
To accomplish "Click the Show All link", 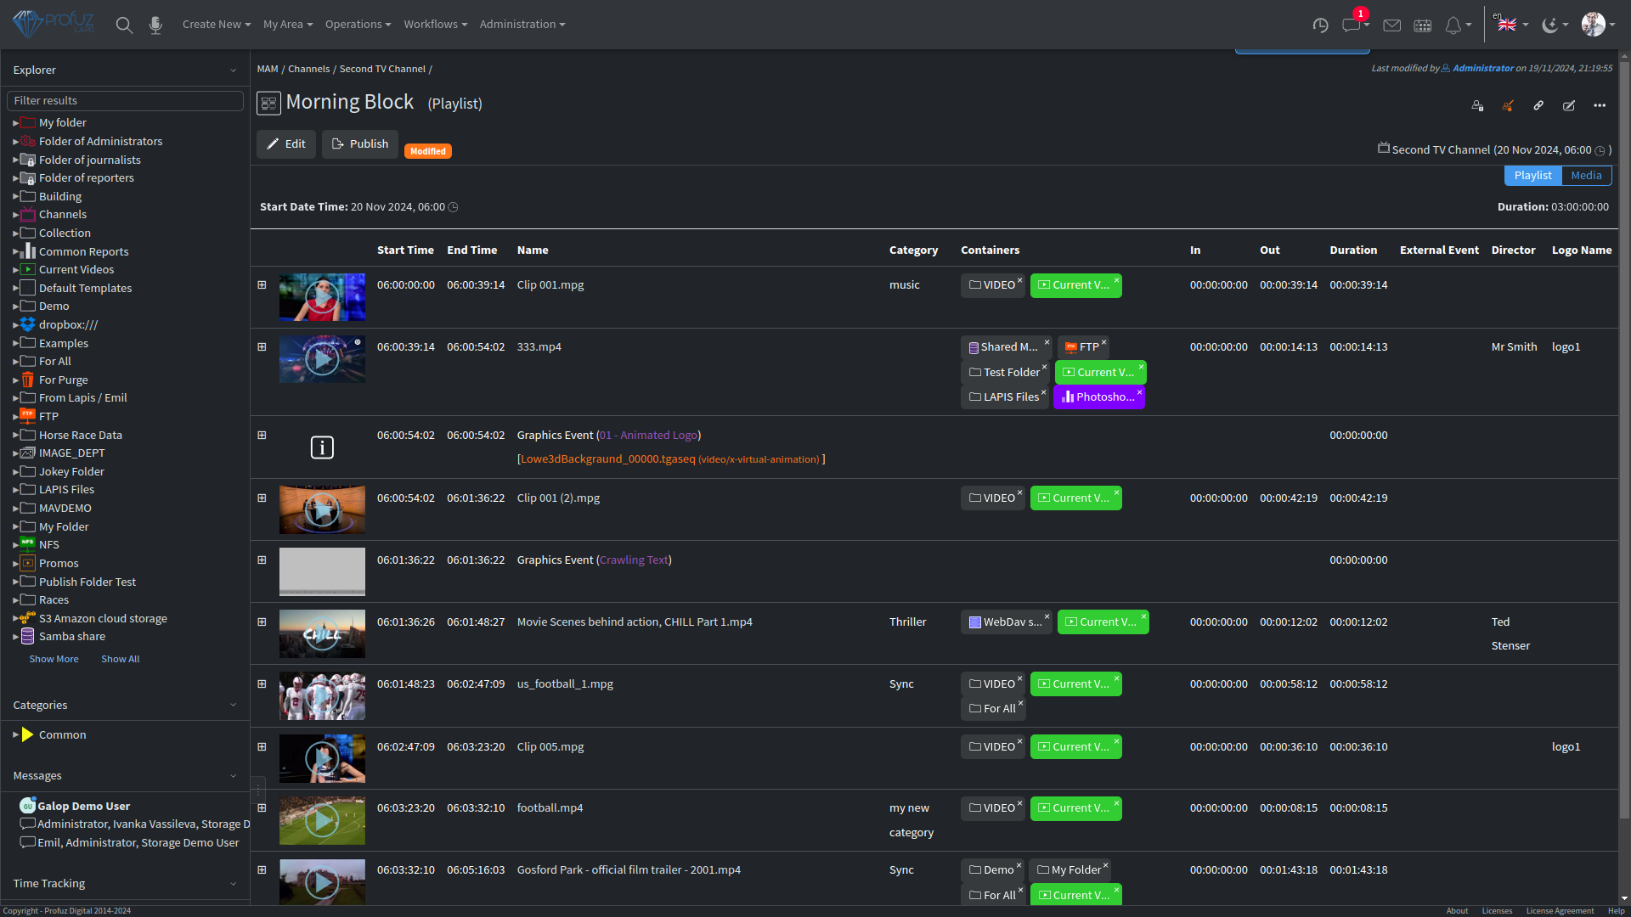I will [x=120, y=659].
